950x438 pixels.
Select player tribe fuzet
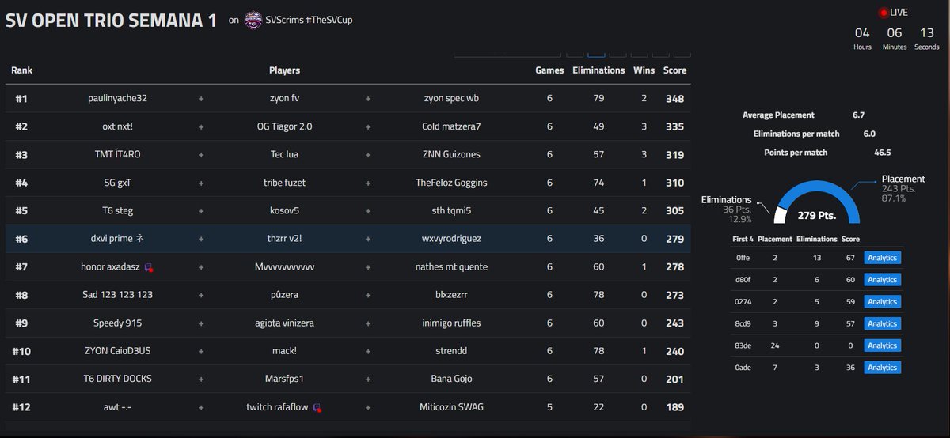pos(285,183)
